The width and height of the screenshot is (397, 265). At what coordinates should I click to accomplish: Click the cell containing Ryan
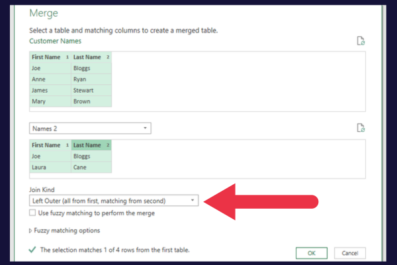[x=91, y=79]
